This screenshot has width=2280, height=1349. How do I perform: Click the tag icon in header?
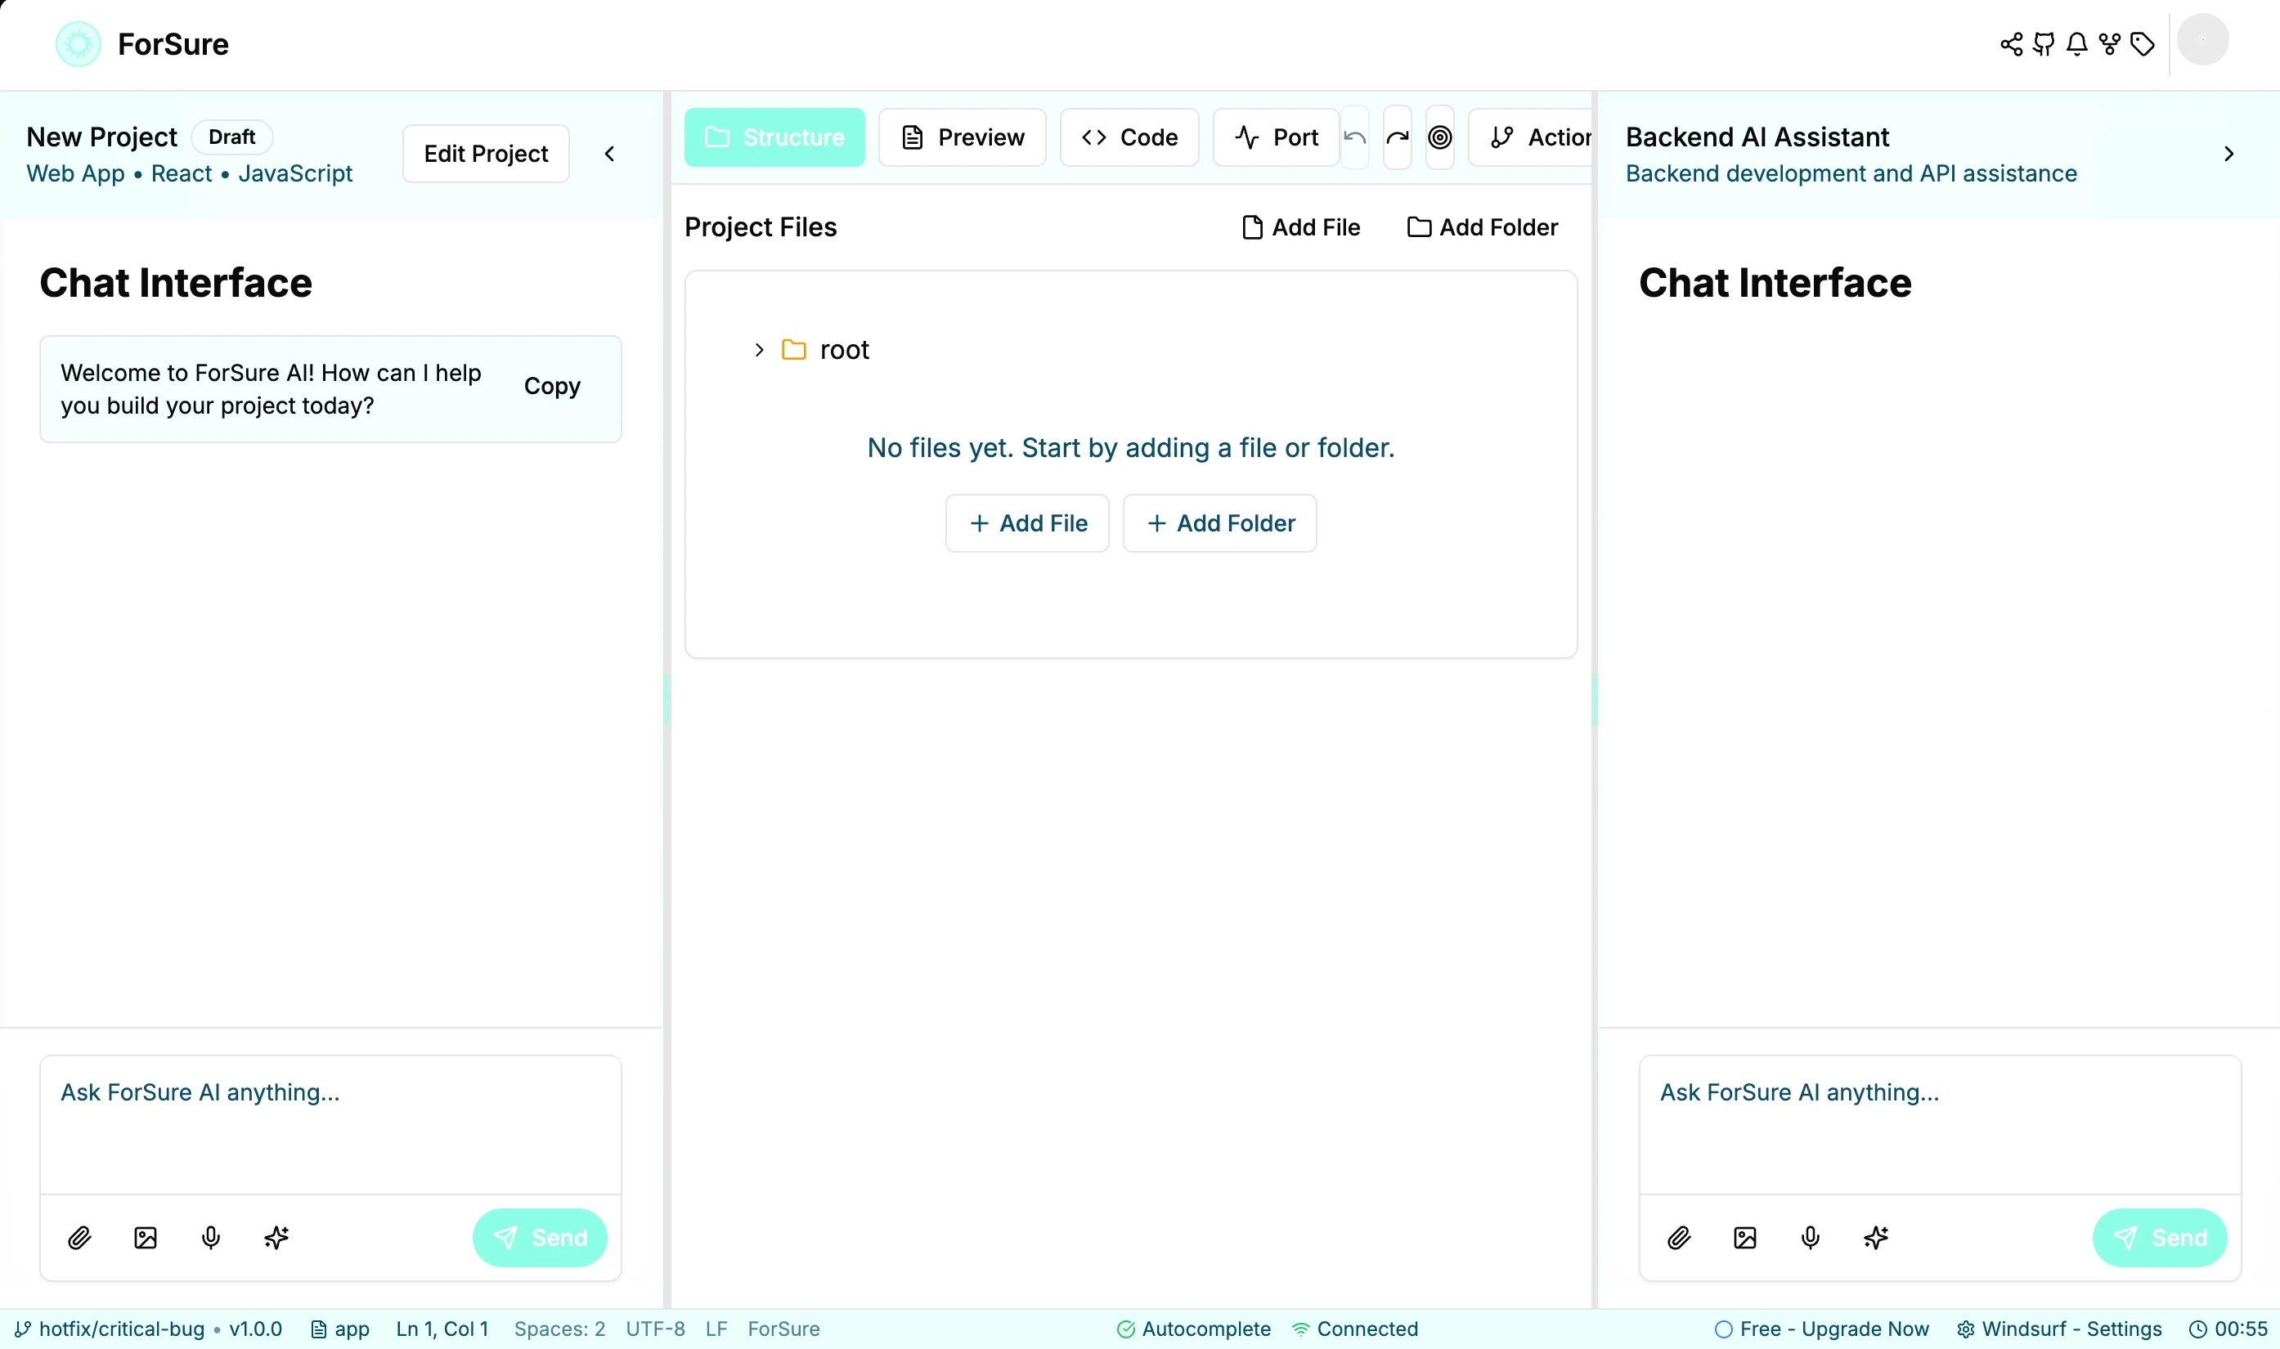2143,44
